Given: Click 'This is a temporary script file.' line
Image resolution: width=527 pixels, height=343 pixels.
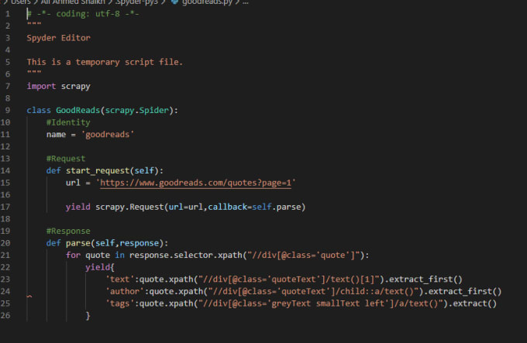Looking at the screenshot, I should (x=105, y=62).
